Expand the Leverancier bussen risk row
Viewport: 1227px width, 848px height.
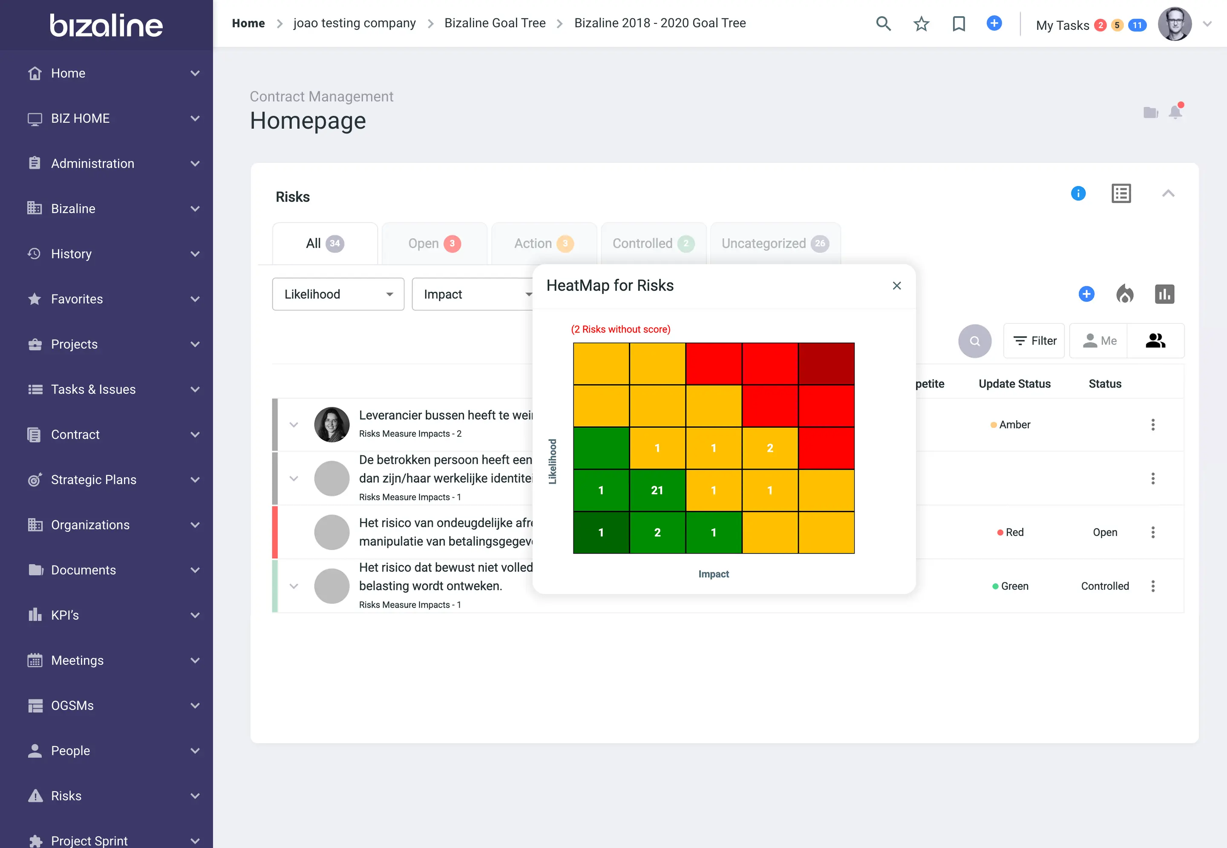click(x=294, y=425)
